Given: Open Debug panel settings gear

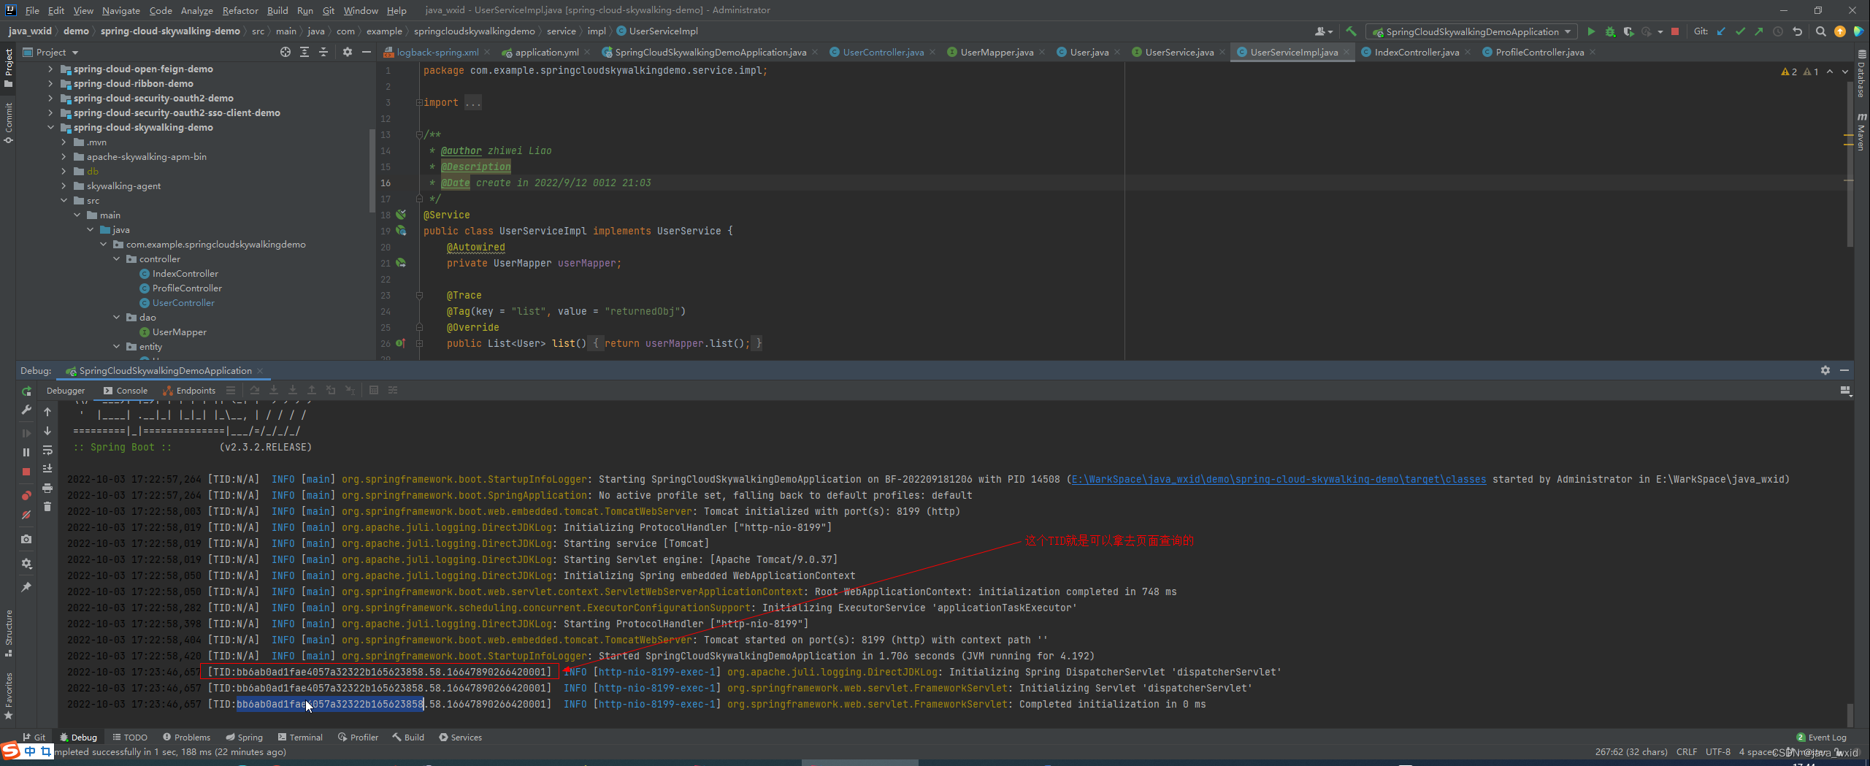Looking at the screenshot, I should (x=1825, y=370).
